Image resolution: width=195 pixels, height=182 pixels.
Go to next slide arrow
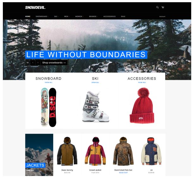[38, 63]
